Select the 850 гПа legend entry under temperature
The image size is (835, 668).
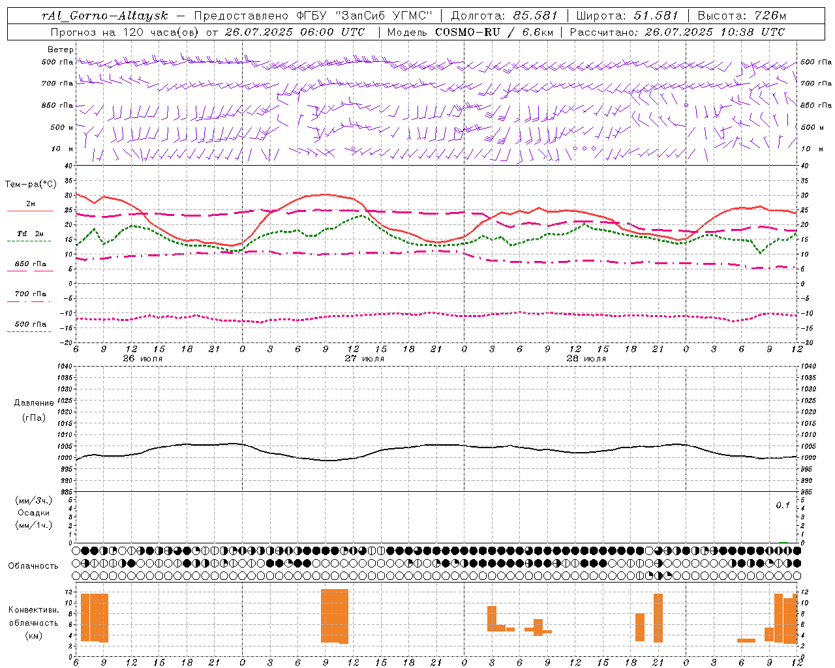(x=30, y=264)
